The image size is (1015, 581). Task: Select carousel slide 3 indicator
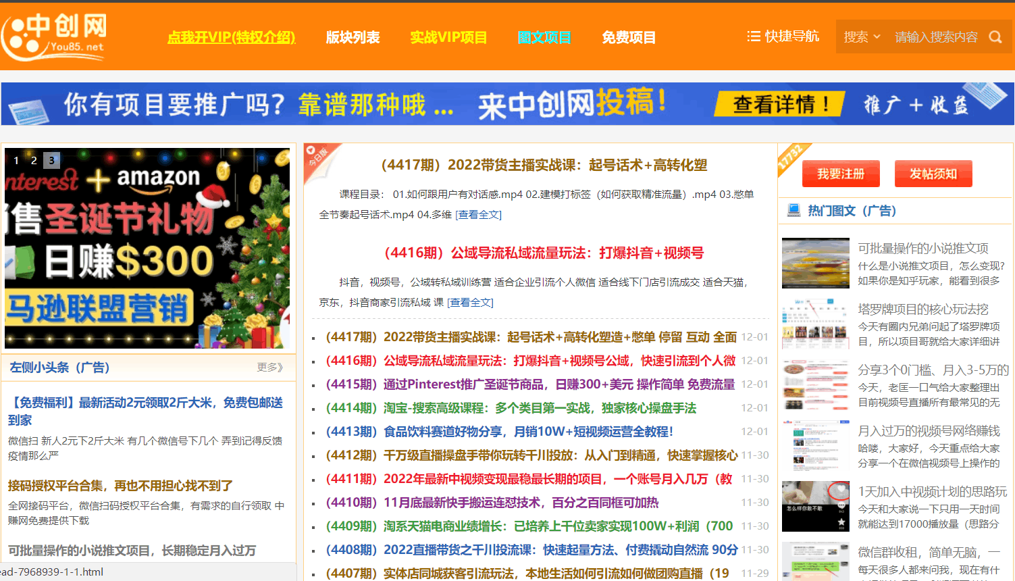tap(51, 160)
